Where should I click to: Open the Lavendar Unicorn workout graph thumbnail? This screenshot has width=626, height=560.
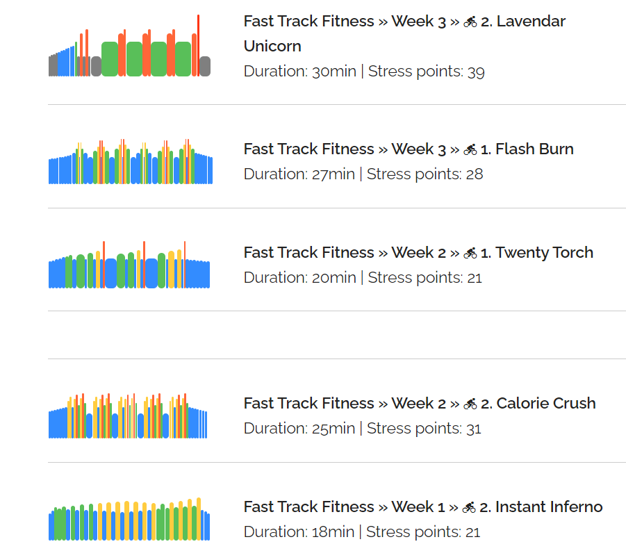tap(129, 45)
